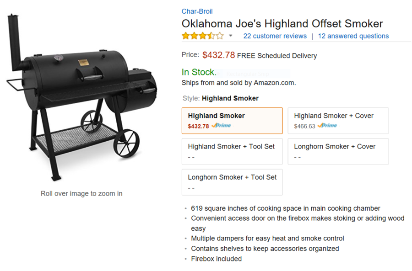
Task: Click the star rating icons
Action: click(202, 36)
